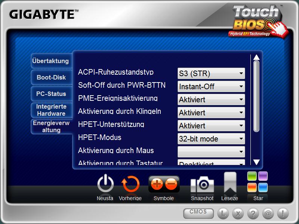299x224 pixels.
Task: Select the green square Star icon
Action: click(252, 176)
